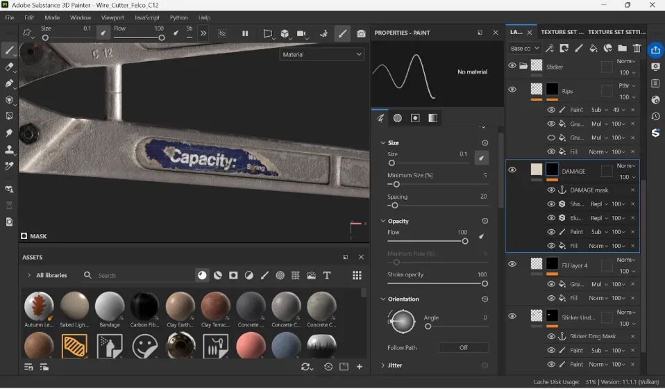This screenshot has height=389, width=665.
Task: Add new resource with plus button in Assets
Action: [359, 367]
